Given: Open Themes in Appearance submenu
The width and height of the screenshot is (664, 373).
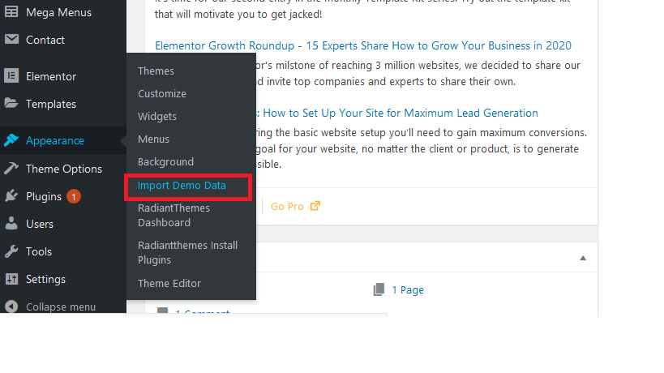Looking at the screenshot, I should (156, 71).
